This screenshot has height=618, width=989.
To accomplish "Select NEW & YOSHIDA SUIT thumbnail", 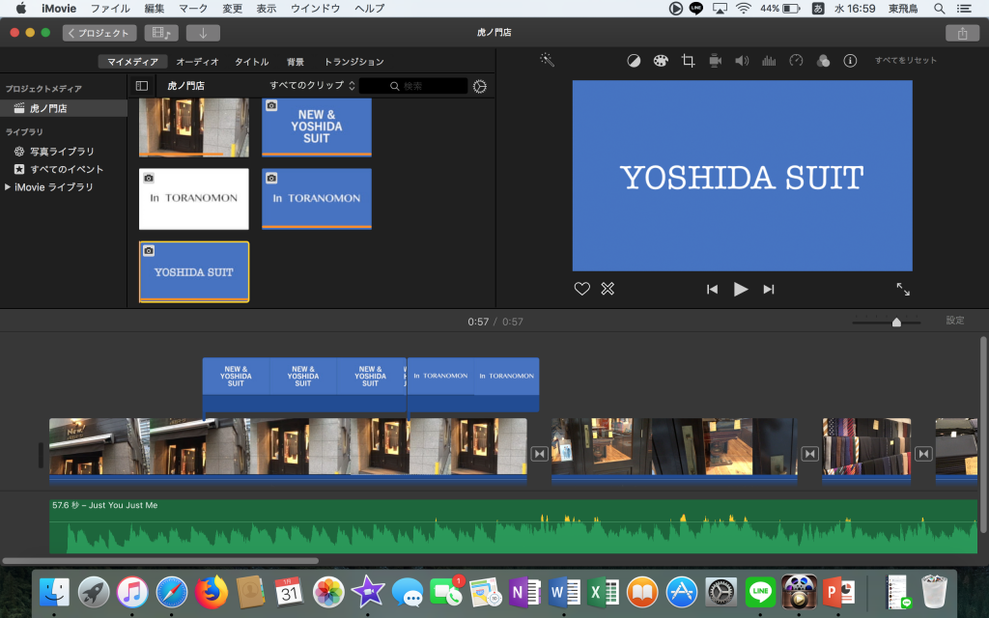I will [317, 126].
